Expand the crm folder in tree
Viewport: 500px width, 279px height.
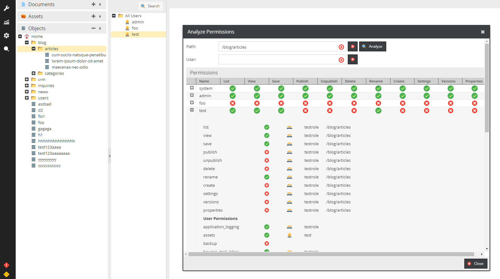click(27, 79)
